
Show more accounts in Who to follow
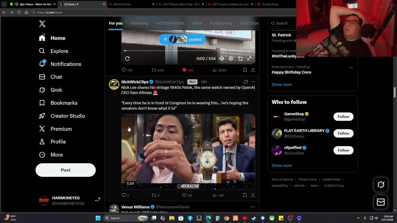tap(282, 165)
